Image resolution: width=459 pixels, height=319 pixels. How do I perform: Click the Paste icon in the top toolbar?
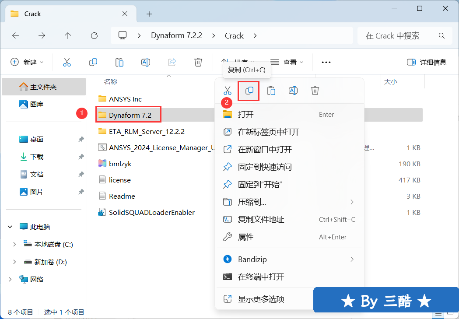click(x=119, y=62)
